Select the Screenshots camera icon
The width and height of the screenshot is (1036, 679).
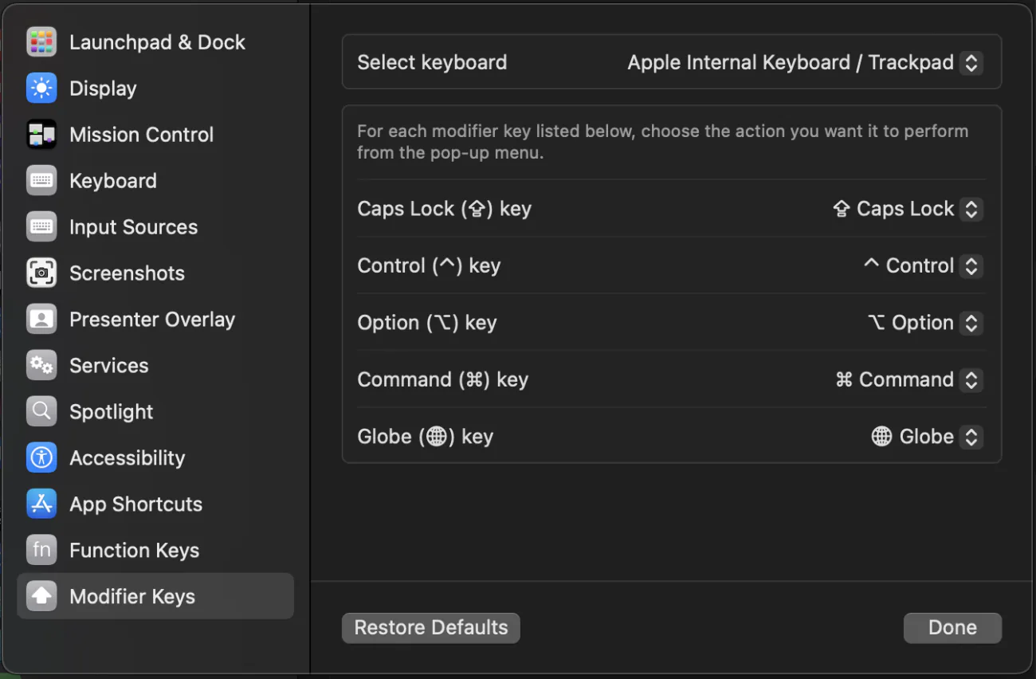[x=41, y=273]
